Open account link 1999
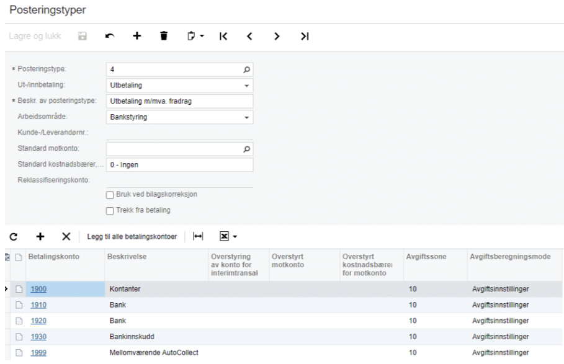Viewport: 564px width, 364px height. pos(38,353)
